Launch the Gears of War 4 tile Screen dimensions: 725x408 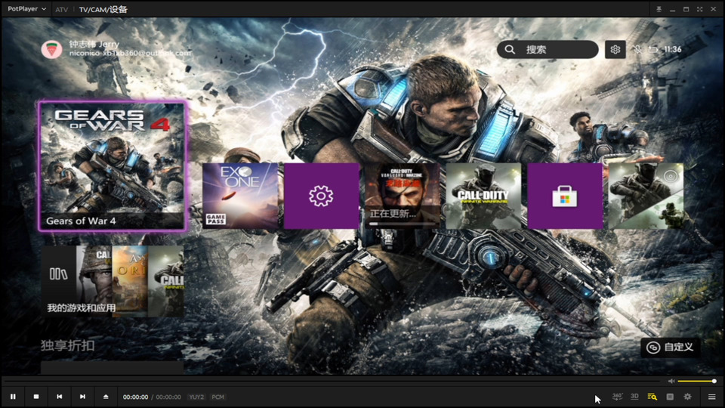pos(112,166)
